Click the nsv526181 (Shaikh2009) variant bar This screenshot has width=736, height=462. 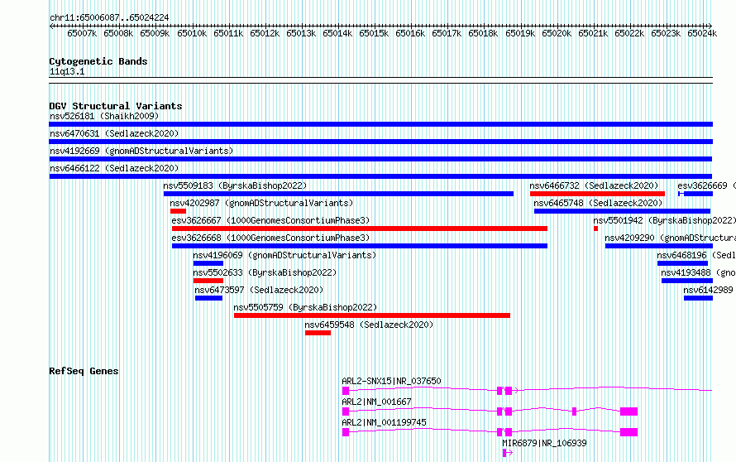pos(380,124)
